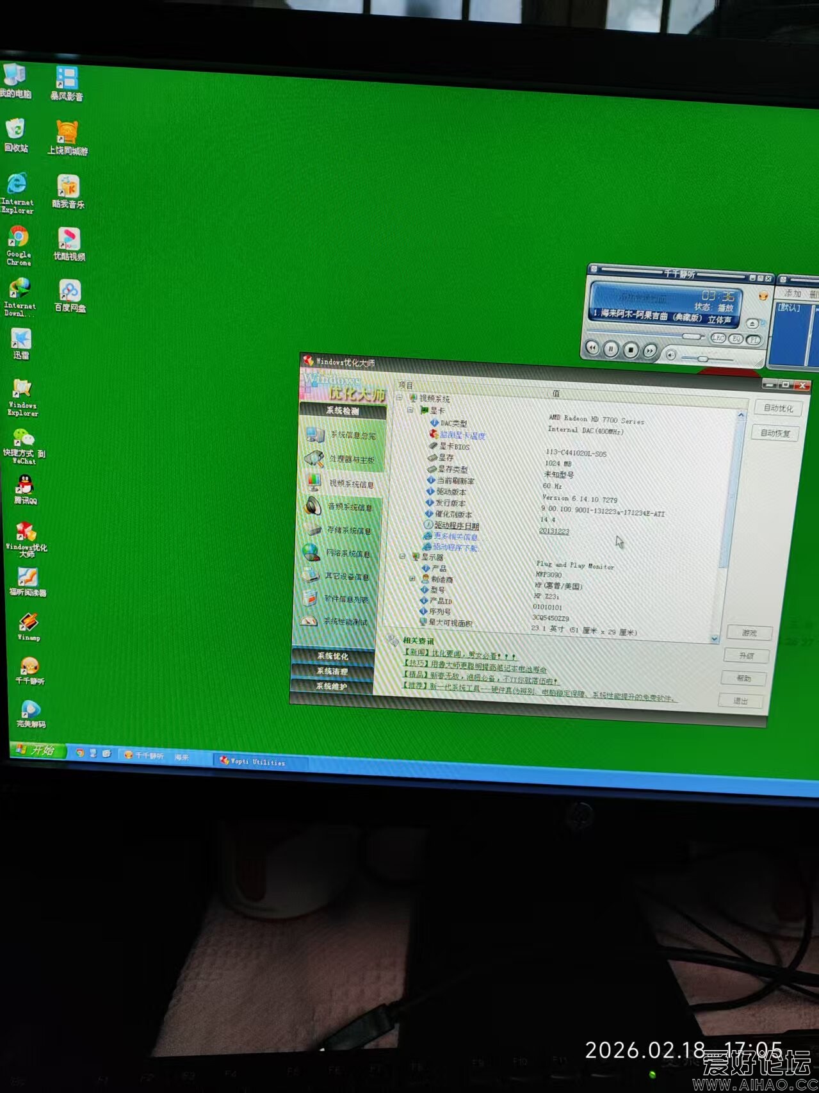Open 福昕阅读器 desktop icon
Screen dimensions: 819x1093
pos(28,582)
